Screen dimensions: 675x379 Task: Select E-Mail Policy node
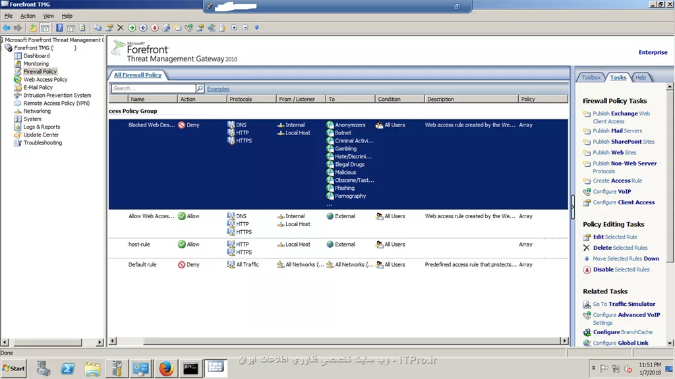tap(38, 88)
